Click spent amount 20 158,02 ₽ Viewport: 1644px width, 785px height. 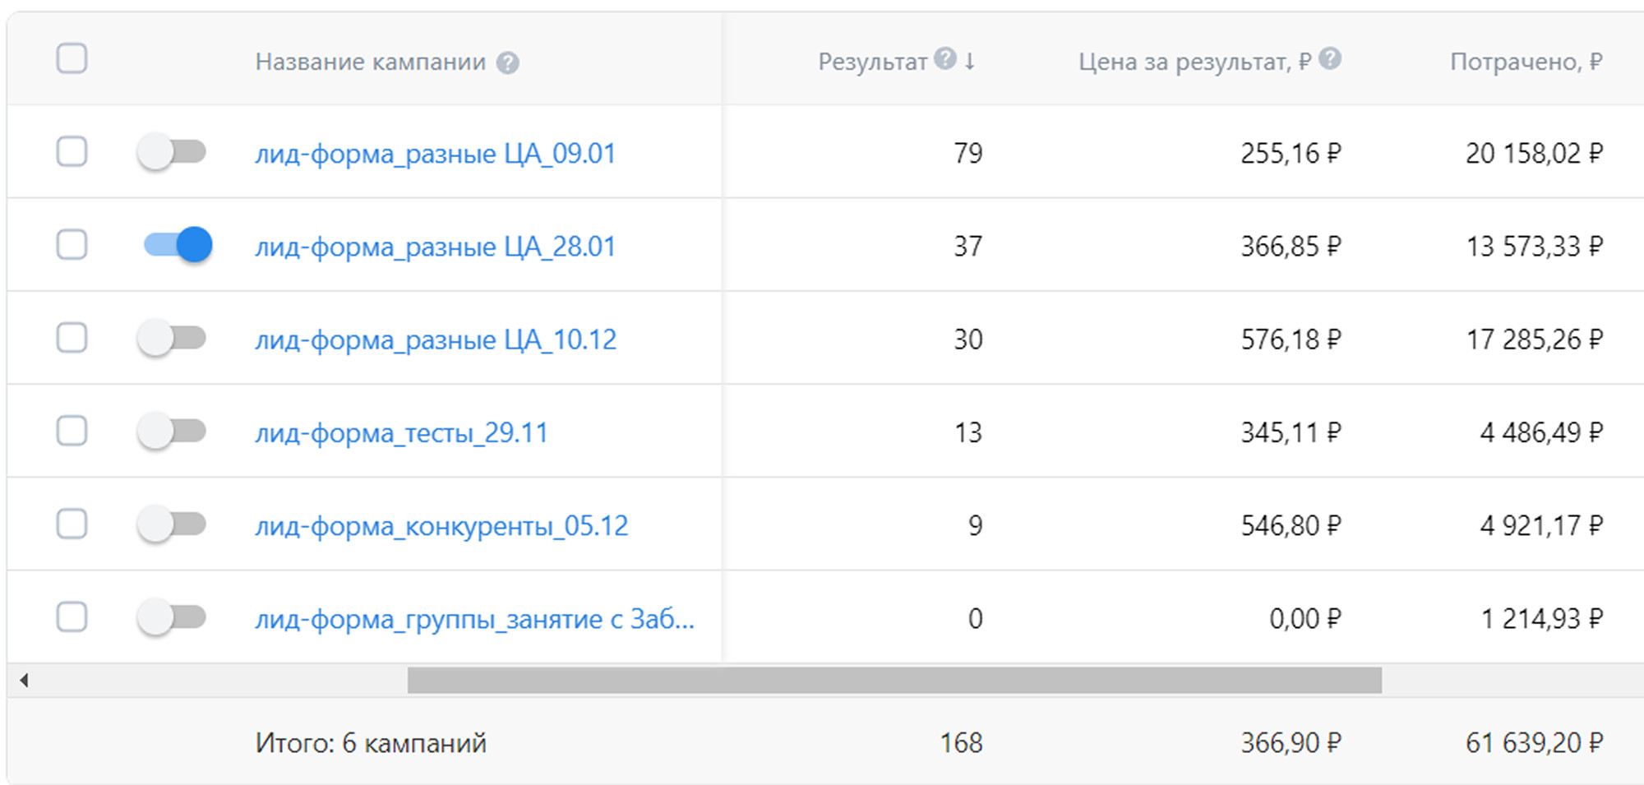click(1535, 153)
